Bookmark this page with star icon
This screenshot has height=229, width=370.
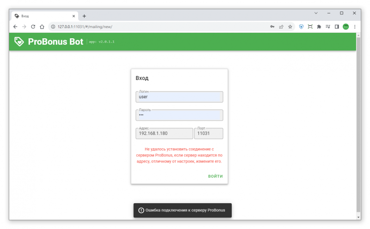pyautogui.click(x=290, y=27)
